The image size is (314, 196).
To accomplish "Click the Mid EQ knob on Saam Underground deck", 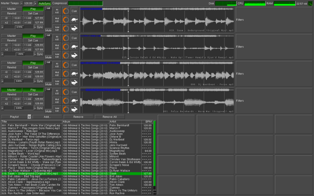I will click(x=66, y=20).
